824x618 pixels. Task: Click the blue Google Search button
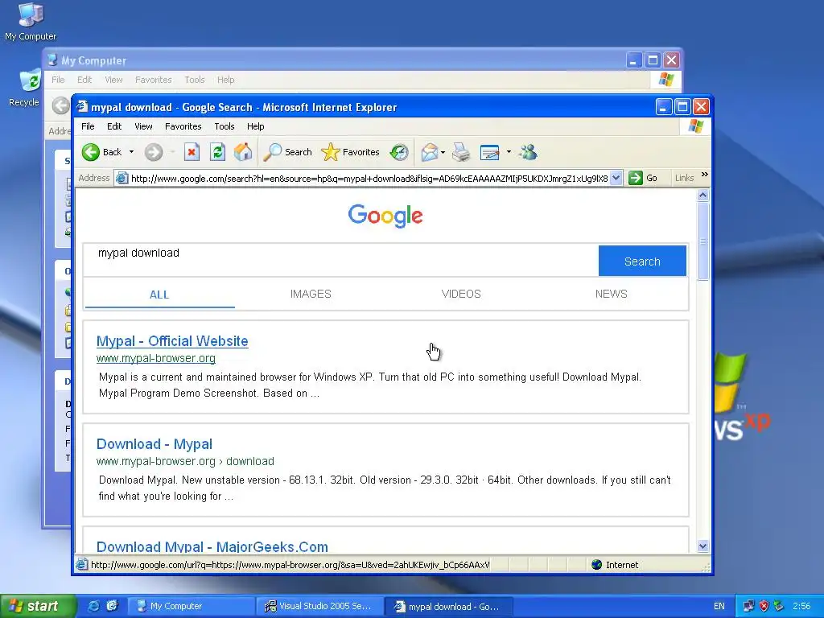pyautogui.click(x=642, y=261)
